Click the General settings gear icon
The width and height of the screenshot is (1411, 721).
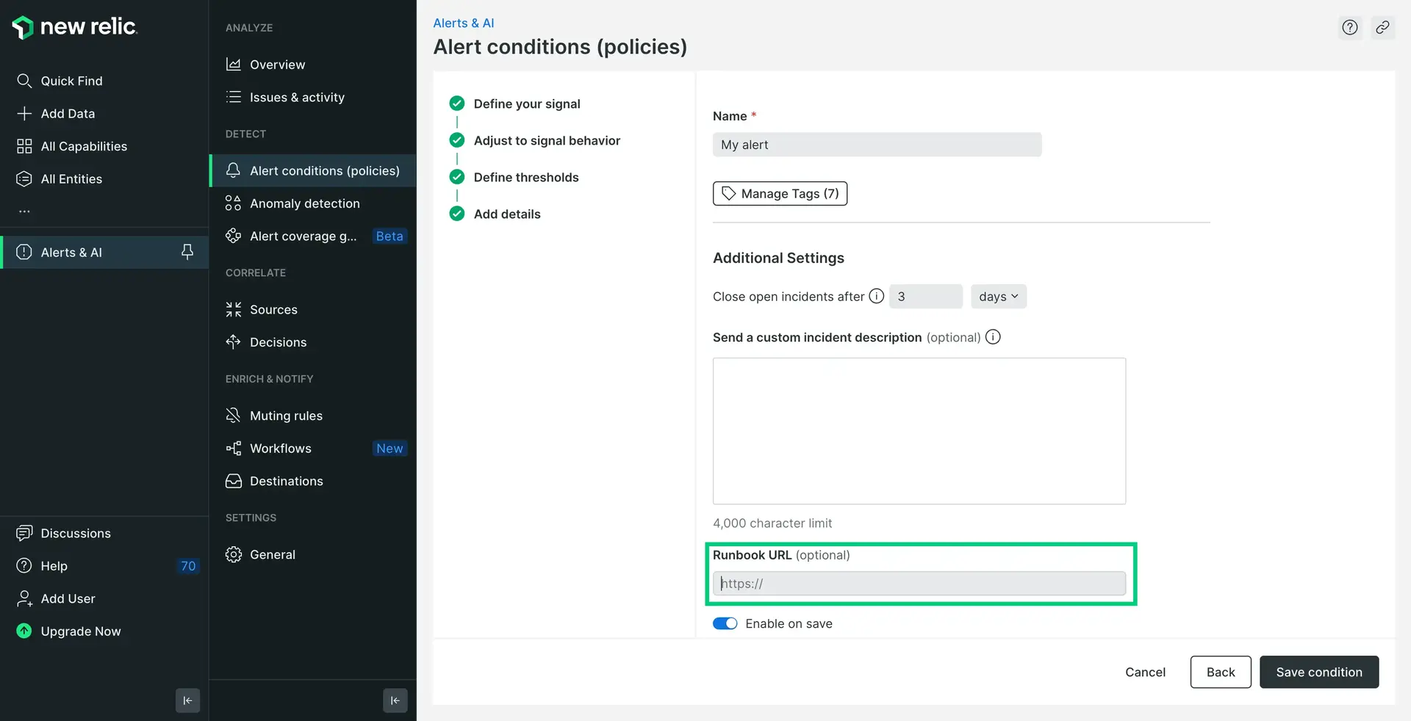click(x=234, y=554)
